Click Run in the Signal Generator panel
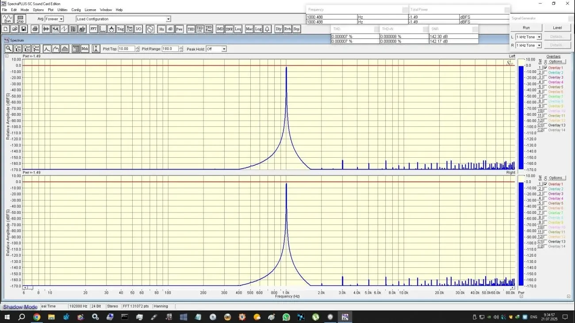This screenshot has width=575, height=323. [x=526, y=28]
